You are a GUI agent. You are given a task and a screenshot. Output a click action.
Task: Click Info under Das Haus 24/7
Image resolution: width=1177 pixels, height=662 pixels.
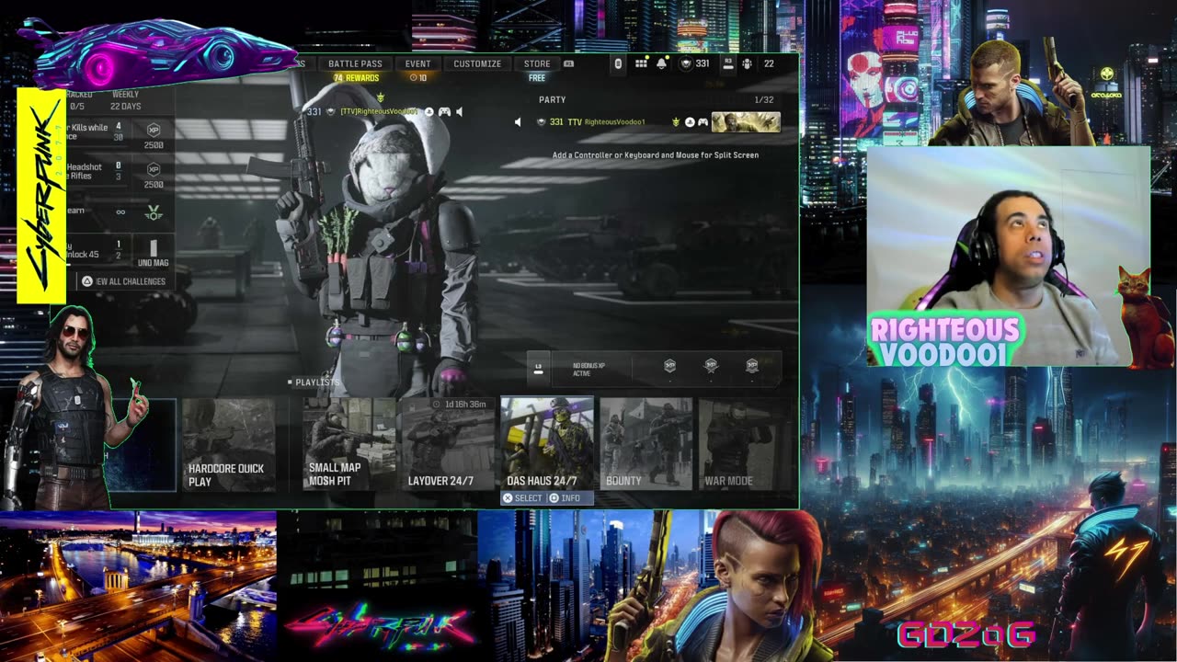[x=565, y=498]
